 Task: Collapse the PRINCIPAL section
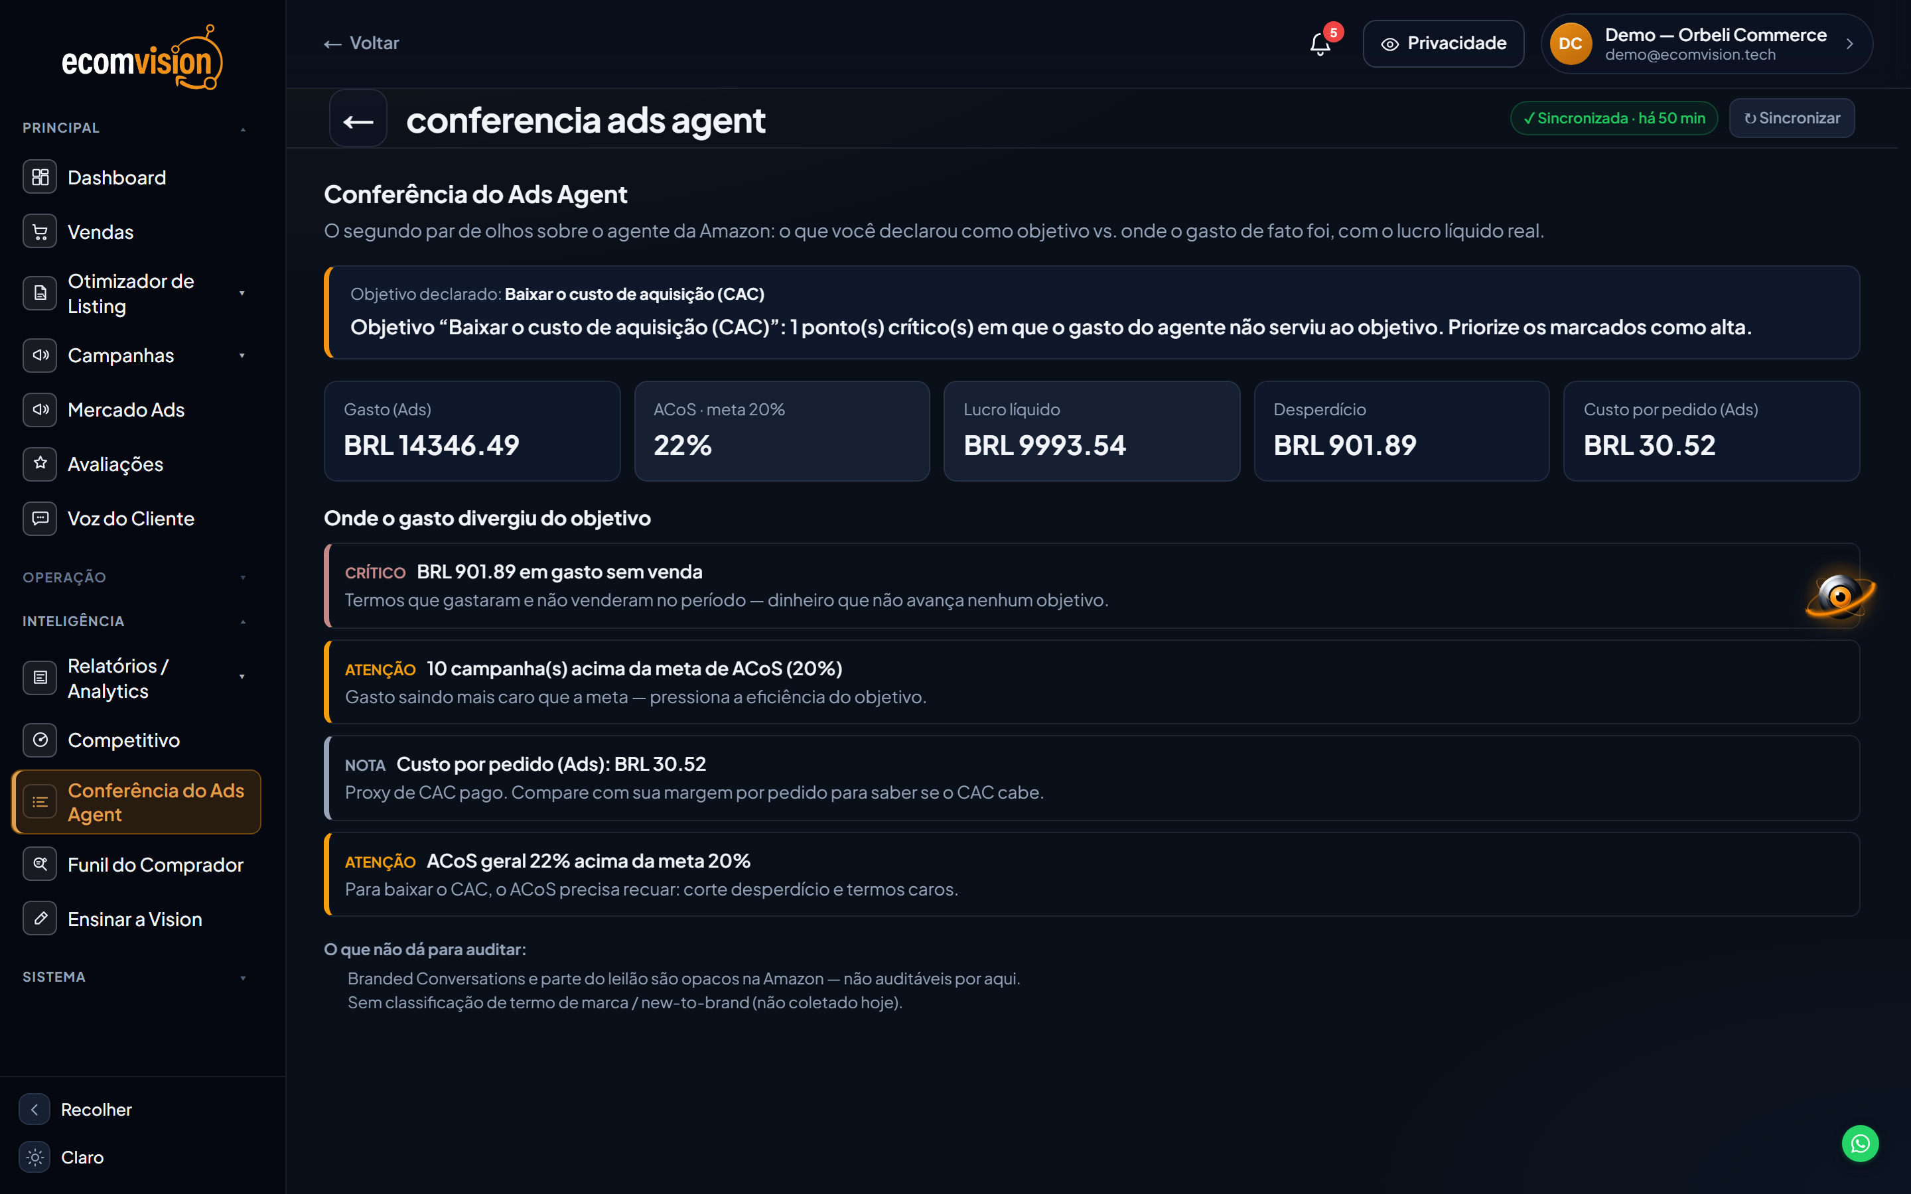135,128
